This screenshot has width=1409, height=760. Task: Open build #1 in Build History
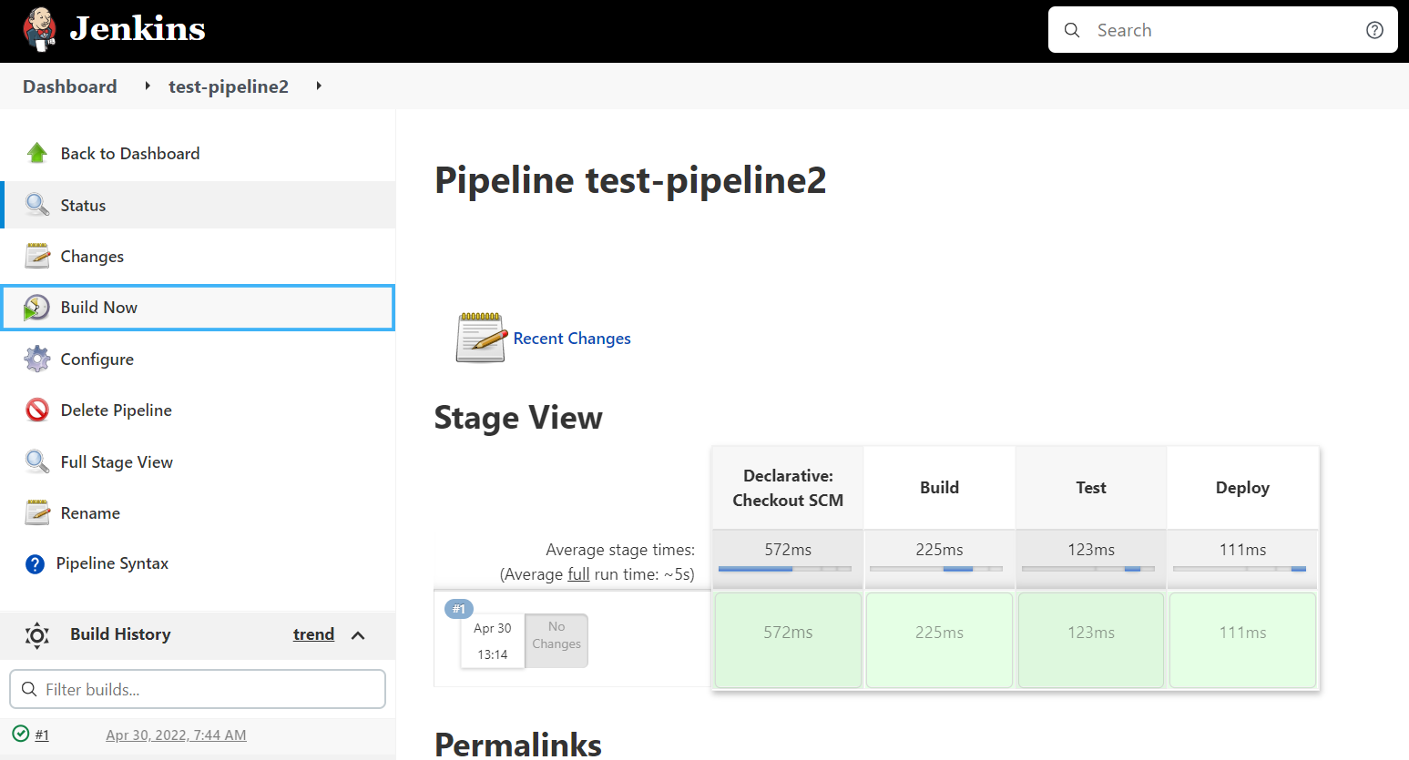point(42,735)
